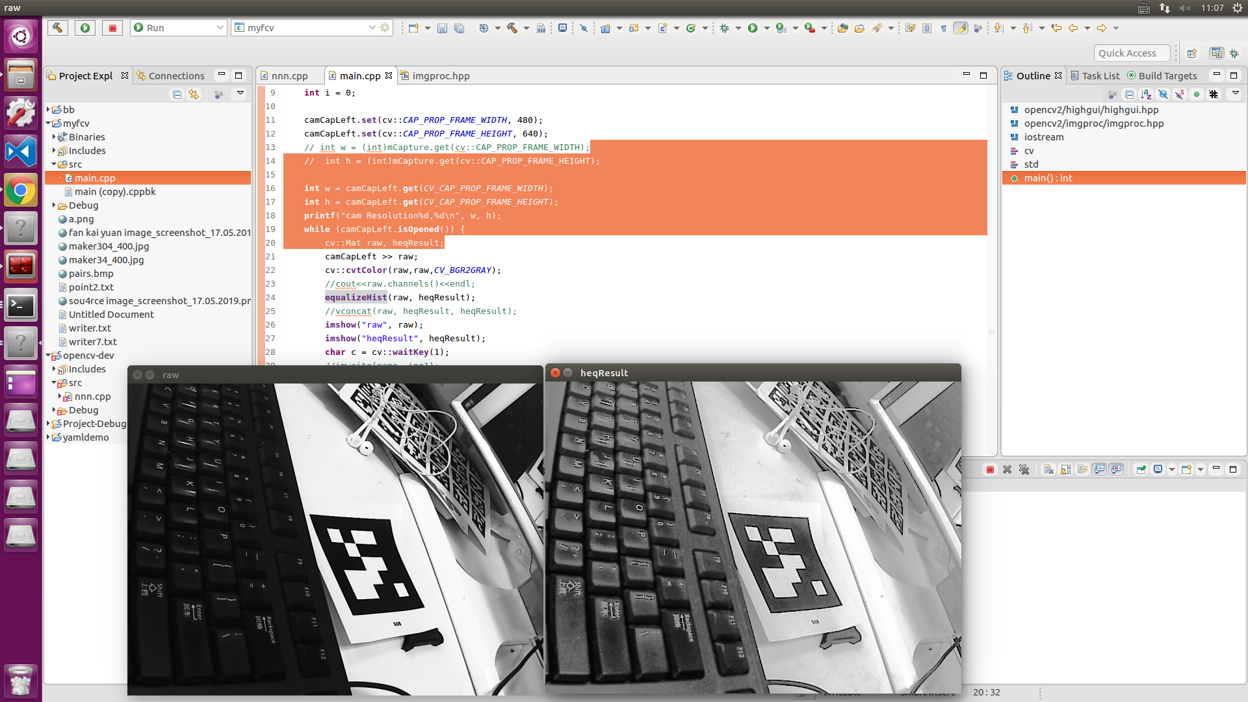
Task: Sort Outline members alphabetically
Action: click(1145, 94)
